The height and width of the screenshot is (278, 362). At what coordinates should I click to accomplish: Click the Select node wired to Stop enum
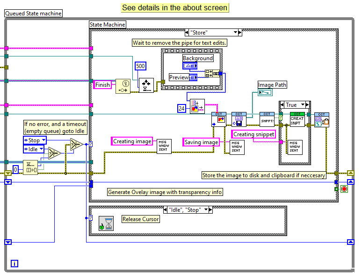click(x=77, y=145)
